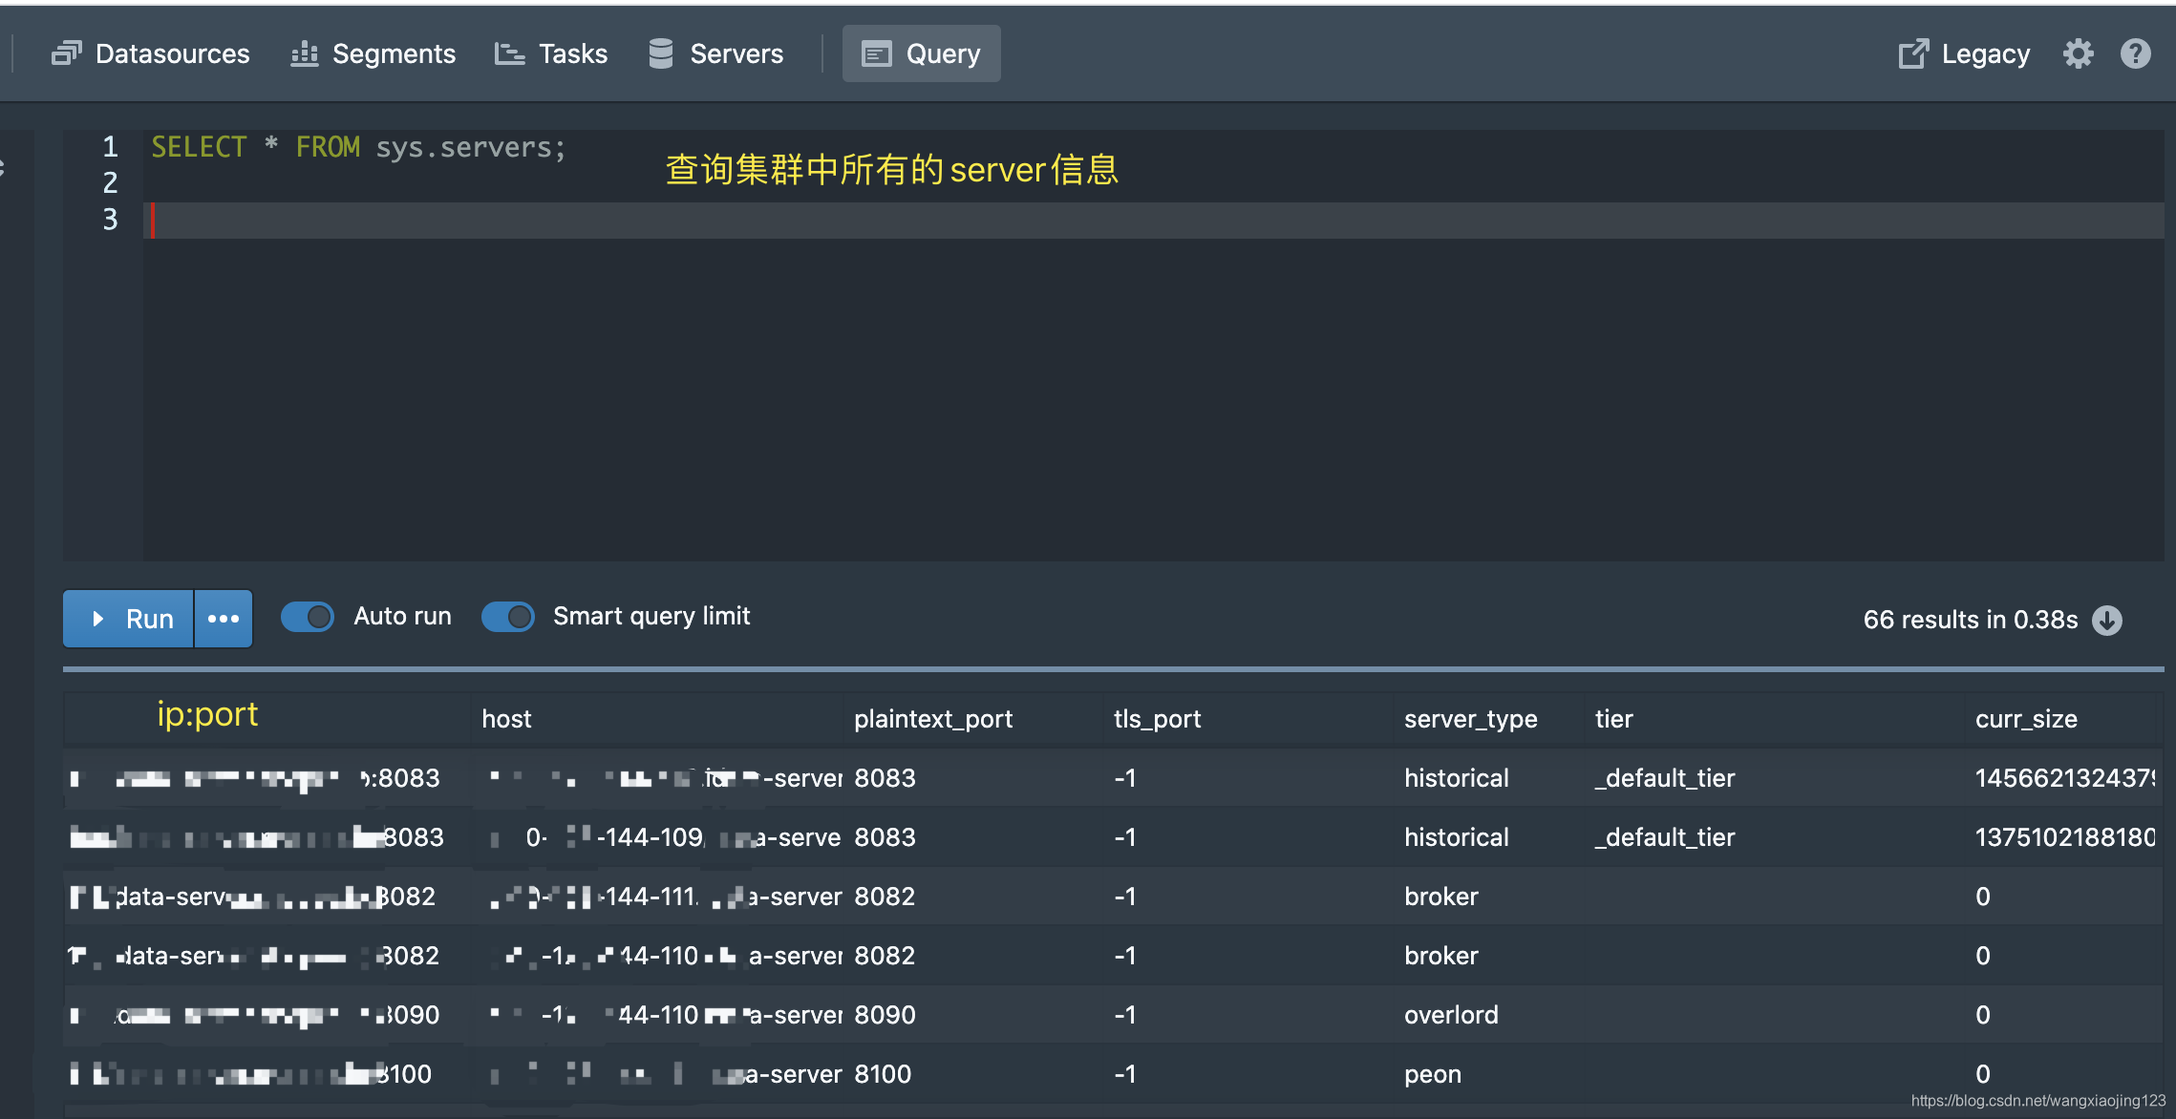This screenshot has width=2176, height=1119.
Task: Click the Tasks gantt icon
Action: coord(509,53)
